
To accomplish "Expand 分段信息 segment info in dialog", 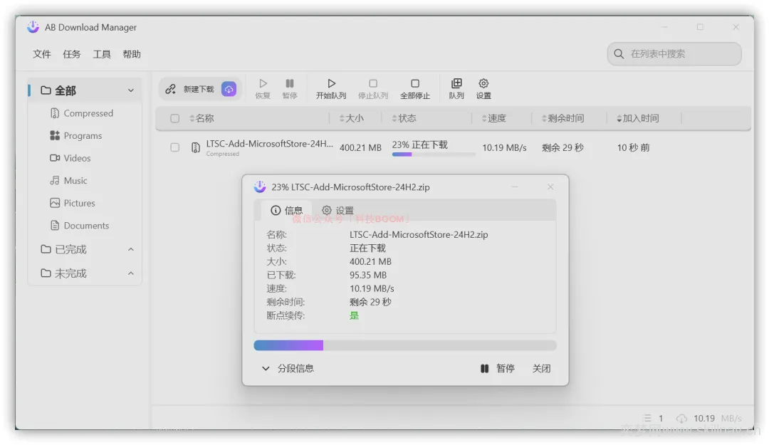I will 288,369.
